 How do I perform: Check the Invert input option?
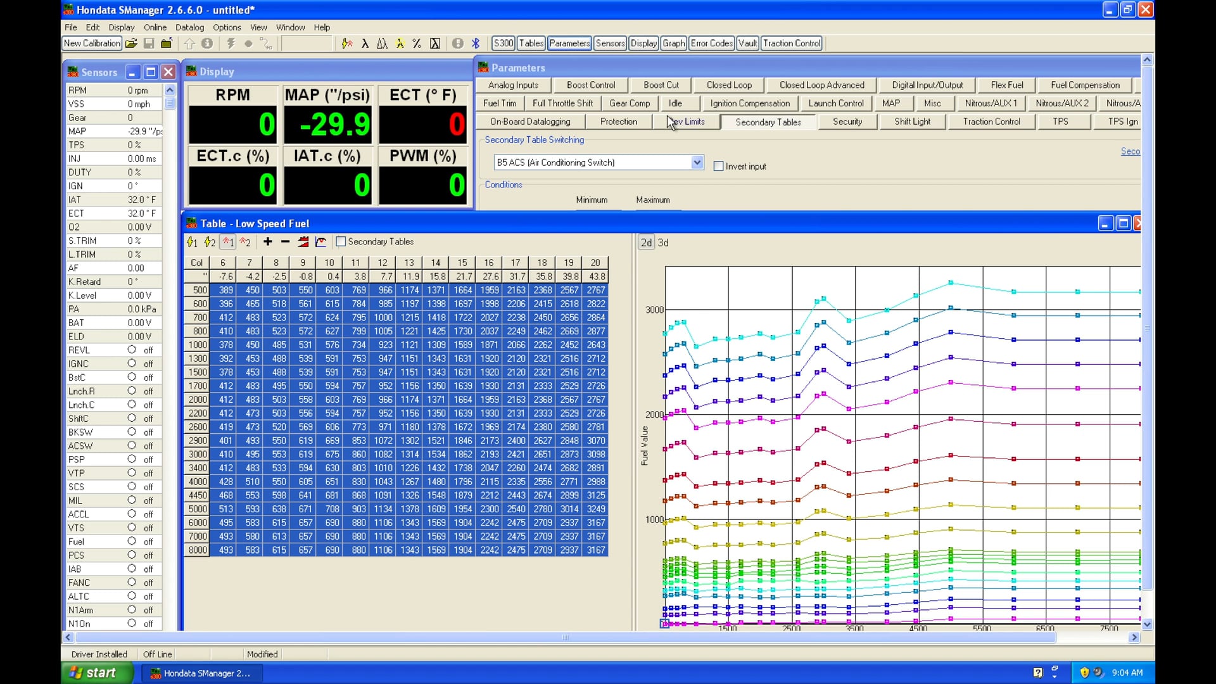click(x=718, y=166)
